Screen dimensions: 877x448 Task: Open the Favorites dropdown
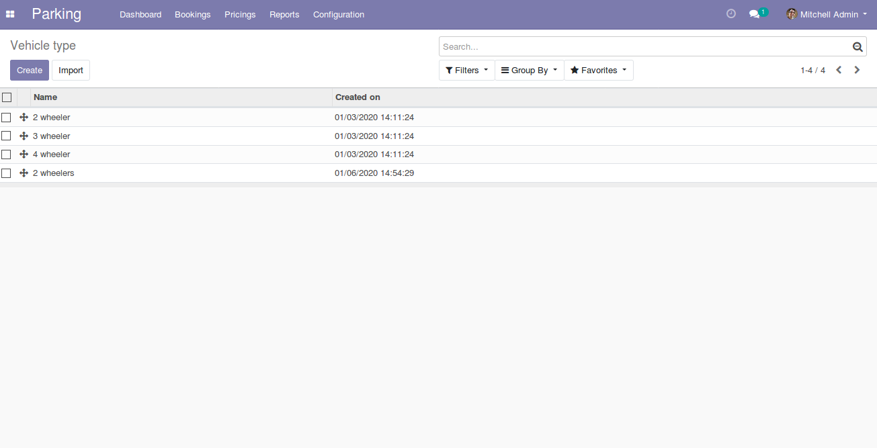599,71
